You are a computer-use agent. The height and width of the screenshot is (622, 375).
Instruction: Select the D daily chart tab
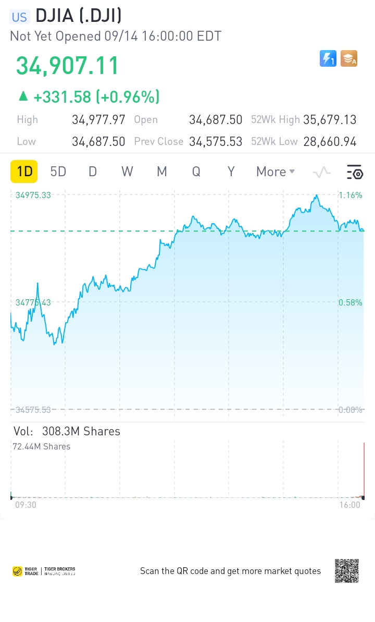(92, 172)
